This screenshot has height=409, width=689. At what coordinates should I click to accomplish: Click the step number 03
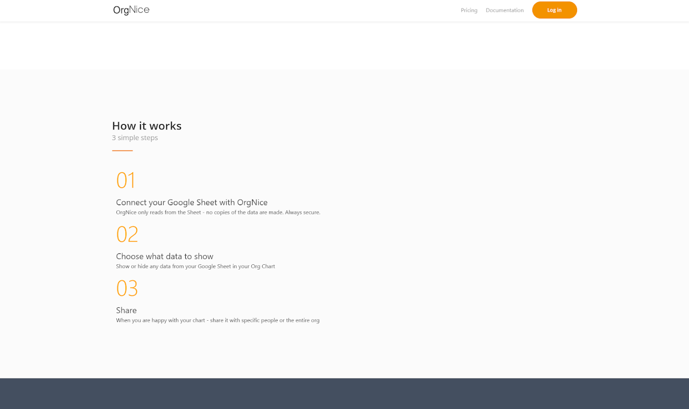tap(127, 288)
